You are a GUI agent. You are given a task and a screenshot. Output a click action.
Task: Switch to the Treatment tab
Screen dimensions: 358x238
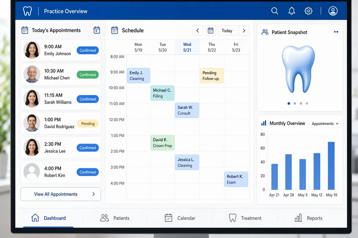click(x=245, y=218)
